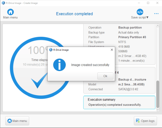The image size is (162, 128).
Task: Click the scrollbar up arrow in details panel
Action: (158, 26)
